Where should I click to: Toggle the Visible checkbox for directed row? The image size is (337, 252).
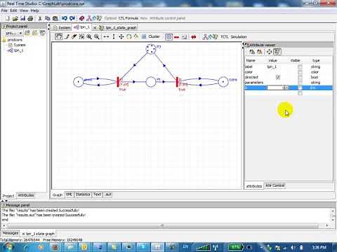(x=300, y=77)
